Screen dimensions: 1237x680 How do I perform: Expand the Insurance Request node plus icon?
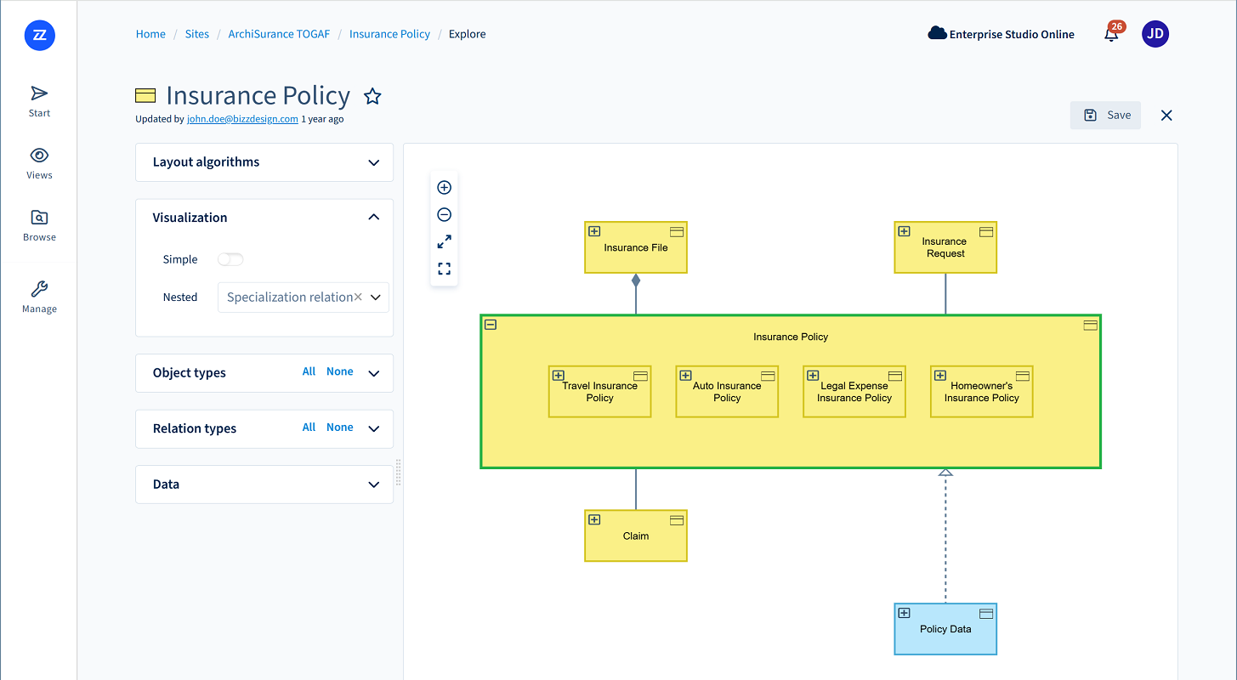[x=904, y=230]
